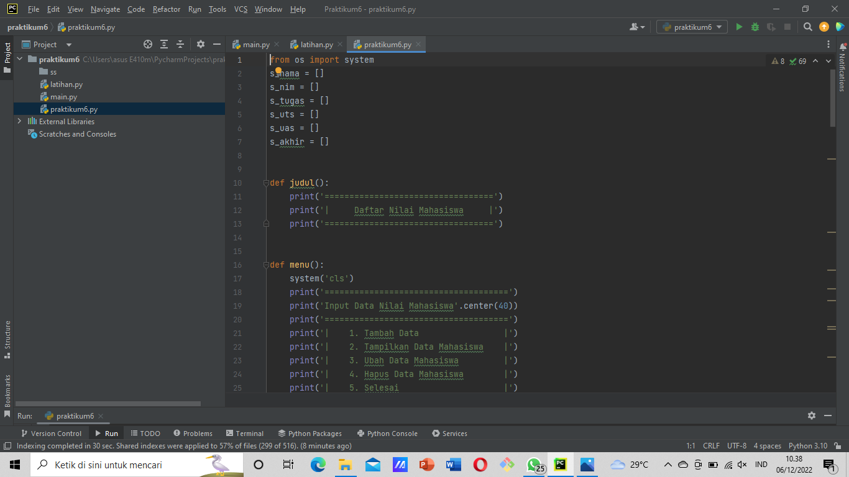Click the intention bulb on line 2
849x477 pixels.
point(278,71)
